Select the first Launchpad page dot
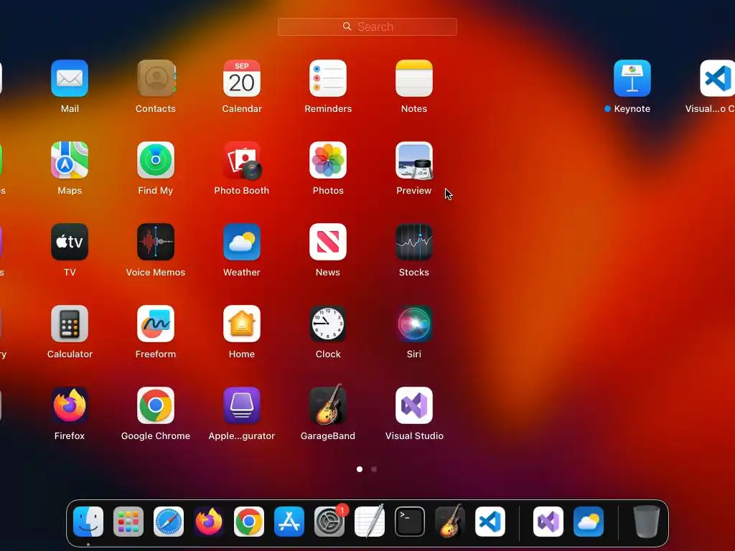The image size is (735, 551). tap(360, 469)
